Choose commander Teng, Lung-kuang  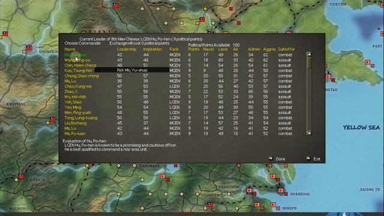coord(81,118)
